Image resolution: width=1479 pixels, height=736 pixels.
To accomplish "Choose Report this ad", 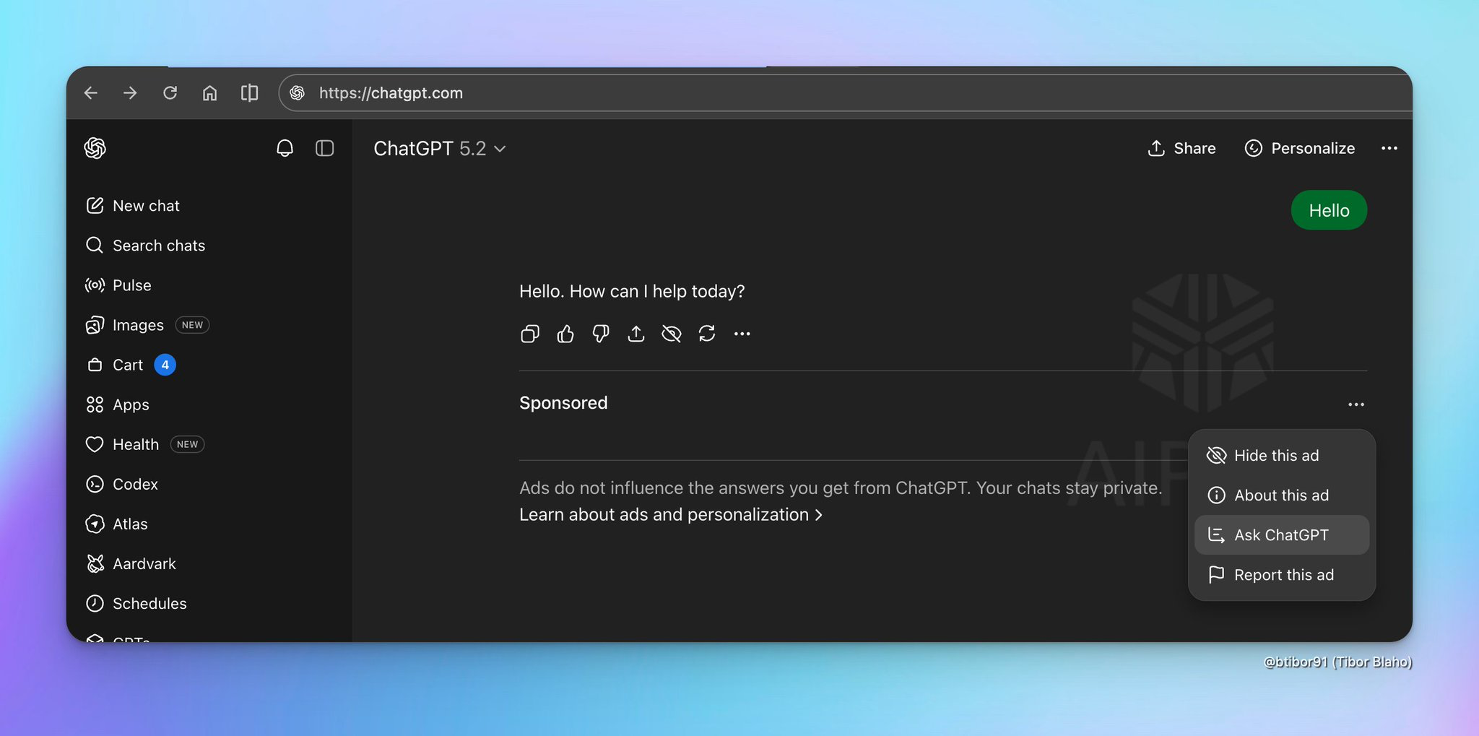I will (1282, 575).
